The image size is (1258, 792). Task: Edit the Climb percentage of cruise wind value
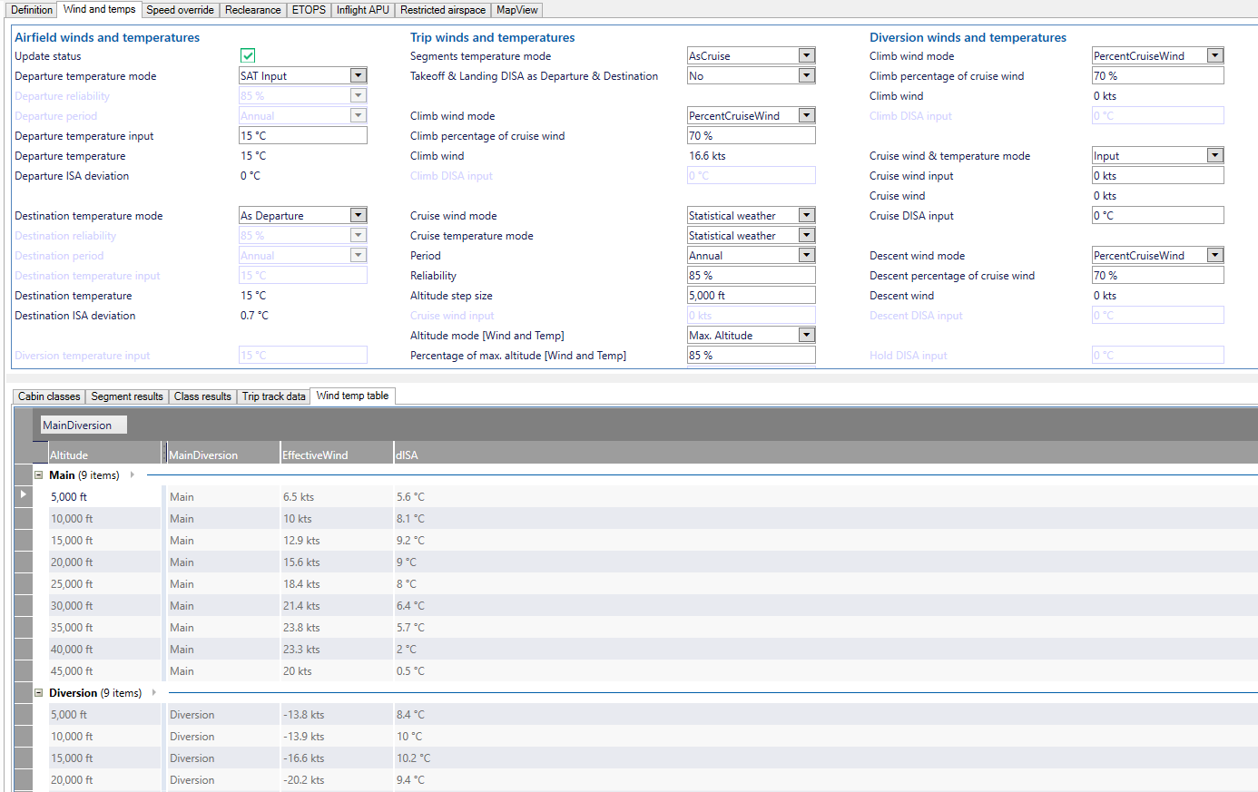[751, 135]
